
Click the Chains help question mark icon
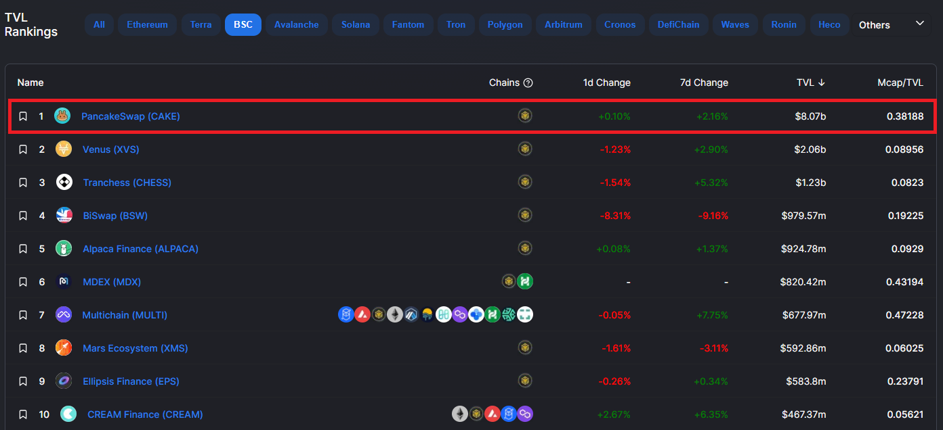pos(528,83)
